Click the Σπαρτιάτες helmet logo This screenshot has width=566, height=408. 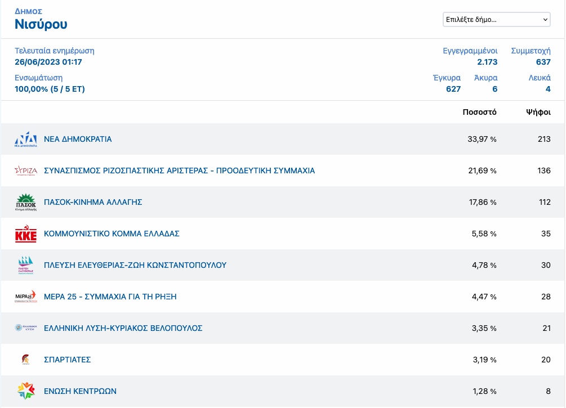coord(26,359)
